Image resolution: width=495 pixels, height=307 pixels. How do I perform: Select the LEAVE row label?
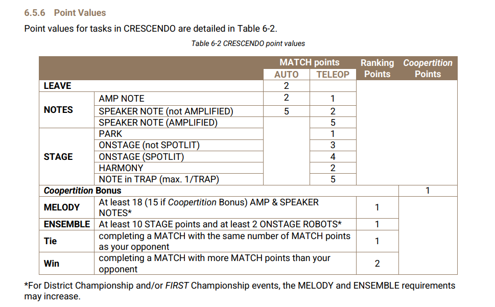coord(58,86)
